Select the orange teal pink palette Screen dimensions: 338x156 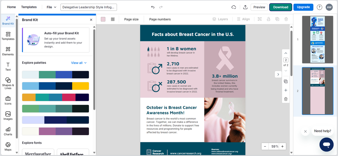(55, 97)
